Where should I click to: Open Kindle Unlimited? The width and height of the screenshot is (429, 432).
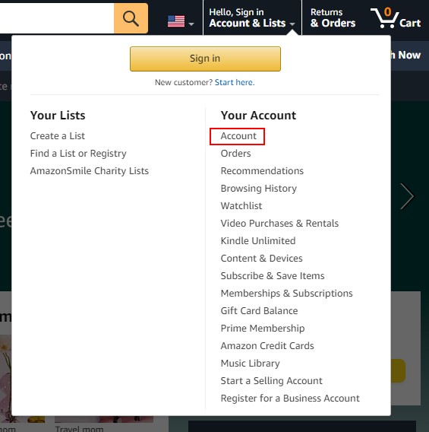click(258, 241)
